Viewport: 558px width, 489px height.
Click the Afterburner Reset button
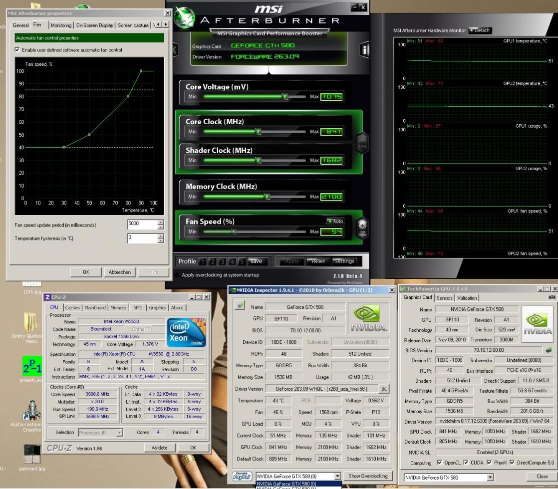click(x=318, y=261)
